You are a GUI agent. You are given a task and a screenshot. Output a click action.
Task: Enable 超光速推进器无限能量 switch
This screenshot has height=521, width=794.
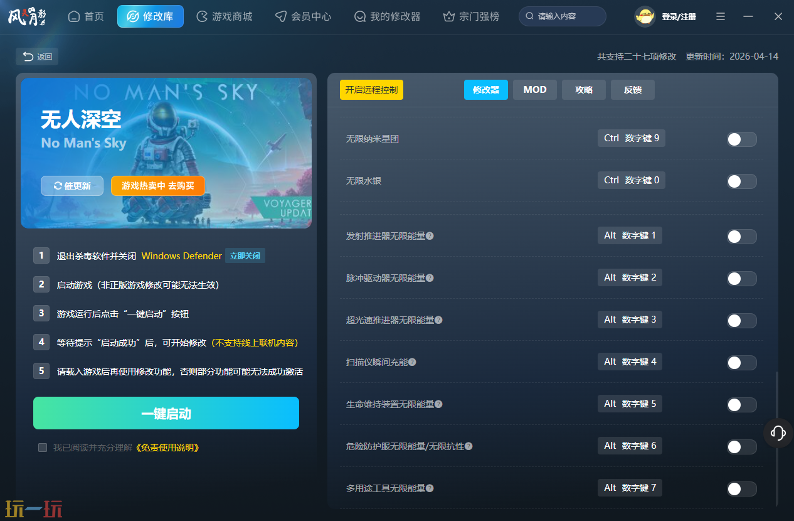pos(741,321)
